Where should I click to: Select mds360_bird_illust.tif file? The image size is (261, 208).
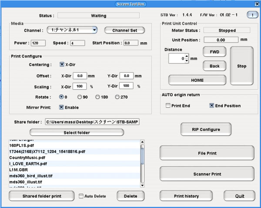click(74, 176)
